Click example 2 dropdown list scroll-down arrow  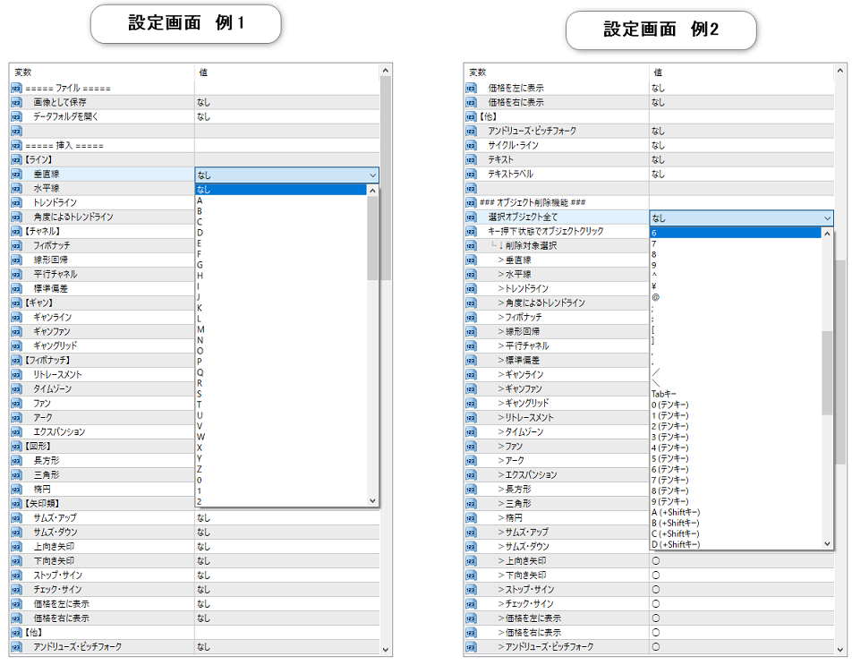click(x=827, y=544)
